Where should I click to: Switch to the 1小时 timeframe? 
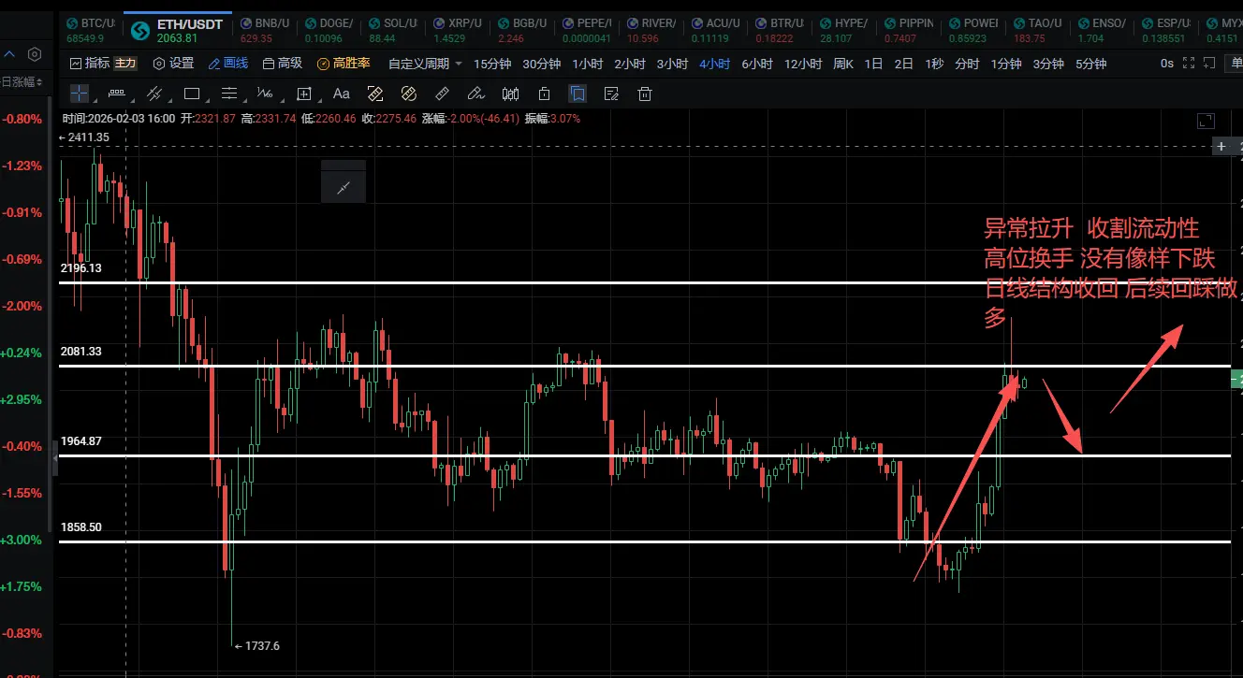click(587, 64)
